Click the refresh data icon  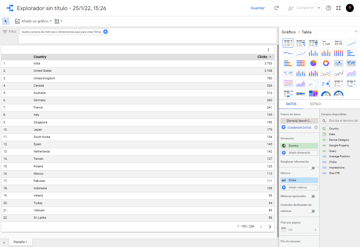276,8
